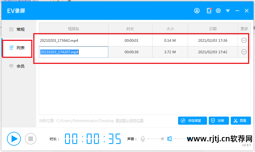Click date cell 2021/02/03 17:42
Image resolution: width=255 pixels, height=152 pixels.
212,52
